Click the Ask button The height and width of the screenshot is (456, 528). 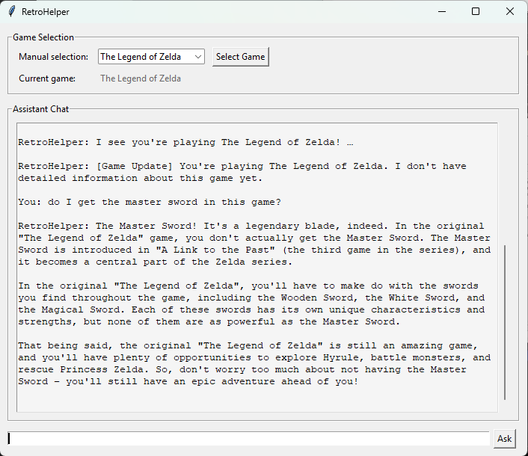(504, 439)
